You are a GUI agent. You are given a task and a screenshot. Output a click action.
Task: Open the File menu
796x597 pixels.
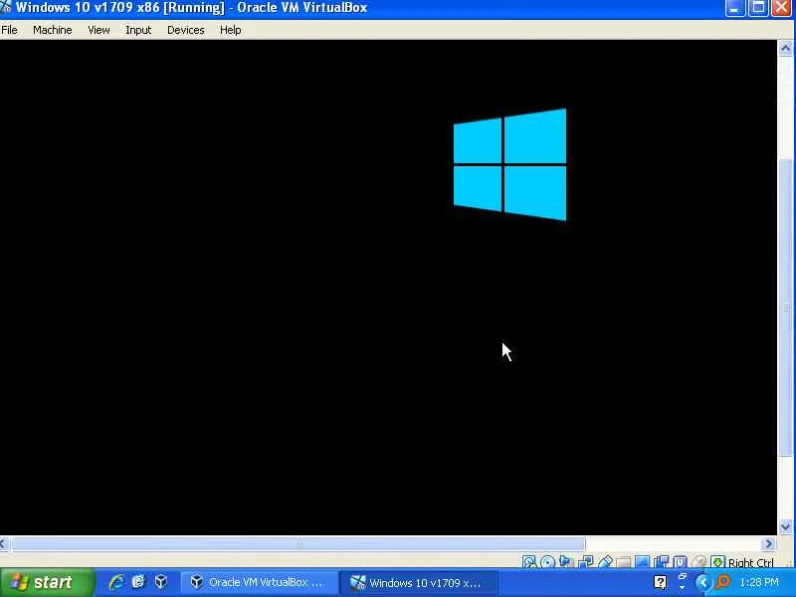click(9, 30)
